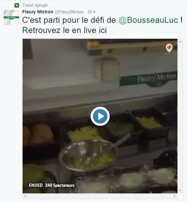187x202 pixels.
Task: Open the Fleury Michon profile avatar
Action: (x=11, y=17)
